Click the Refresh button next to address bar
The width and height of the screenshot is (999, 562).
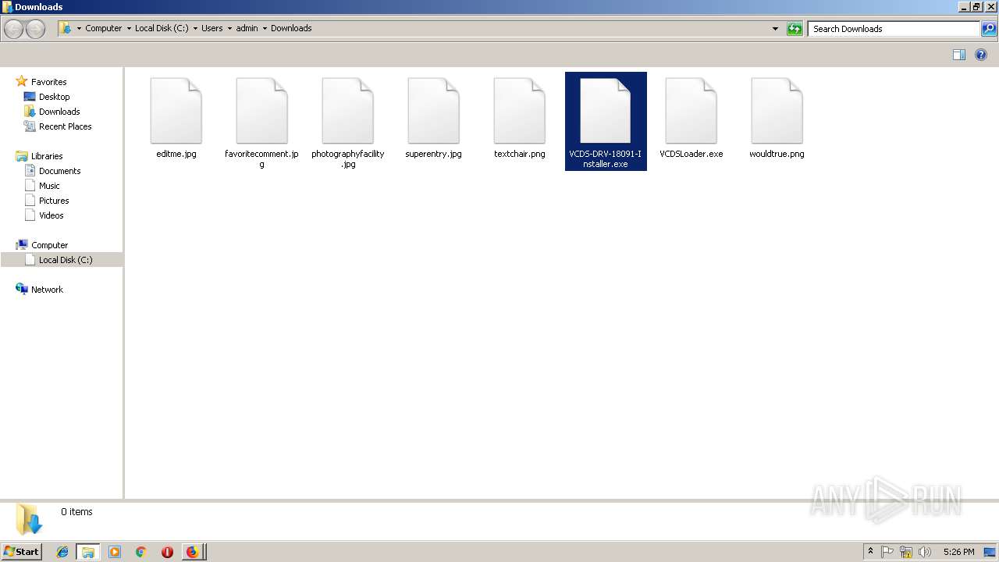(795, 29)
